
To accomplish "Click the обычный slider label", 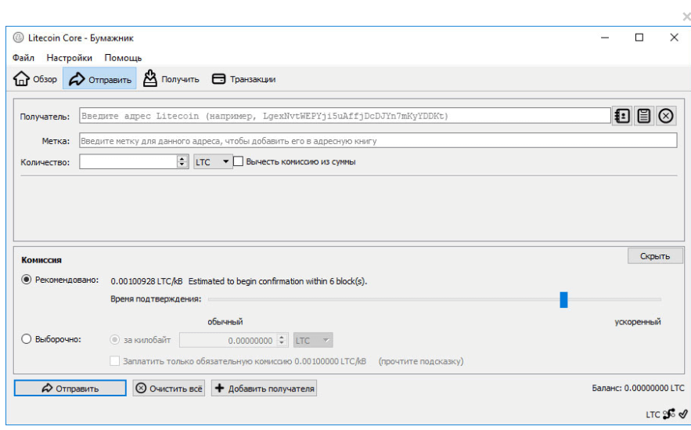I will point(225,322).
